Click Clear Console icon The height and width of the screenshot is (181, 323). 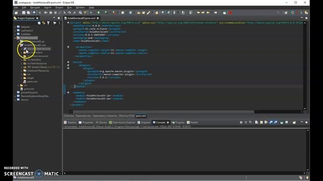point(256,122)
